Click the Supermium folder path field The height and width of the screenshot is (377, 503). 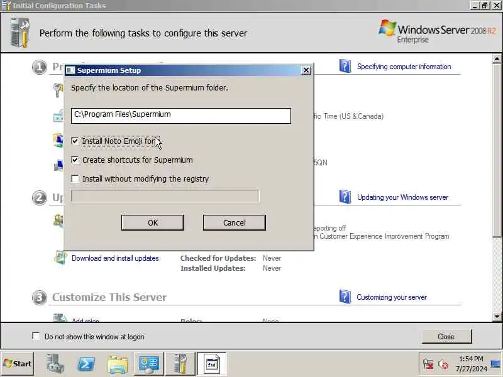tap(181, 116)
